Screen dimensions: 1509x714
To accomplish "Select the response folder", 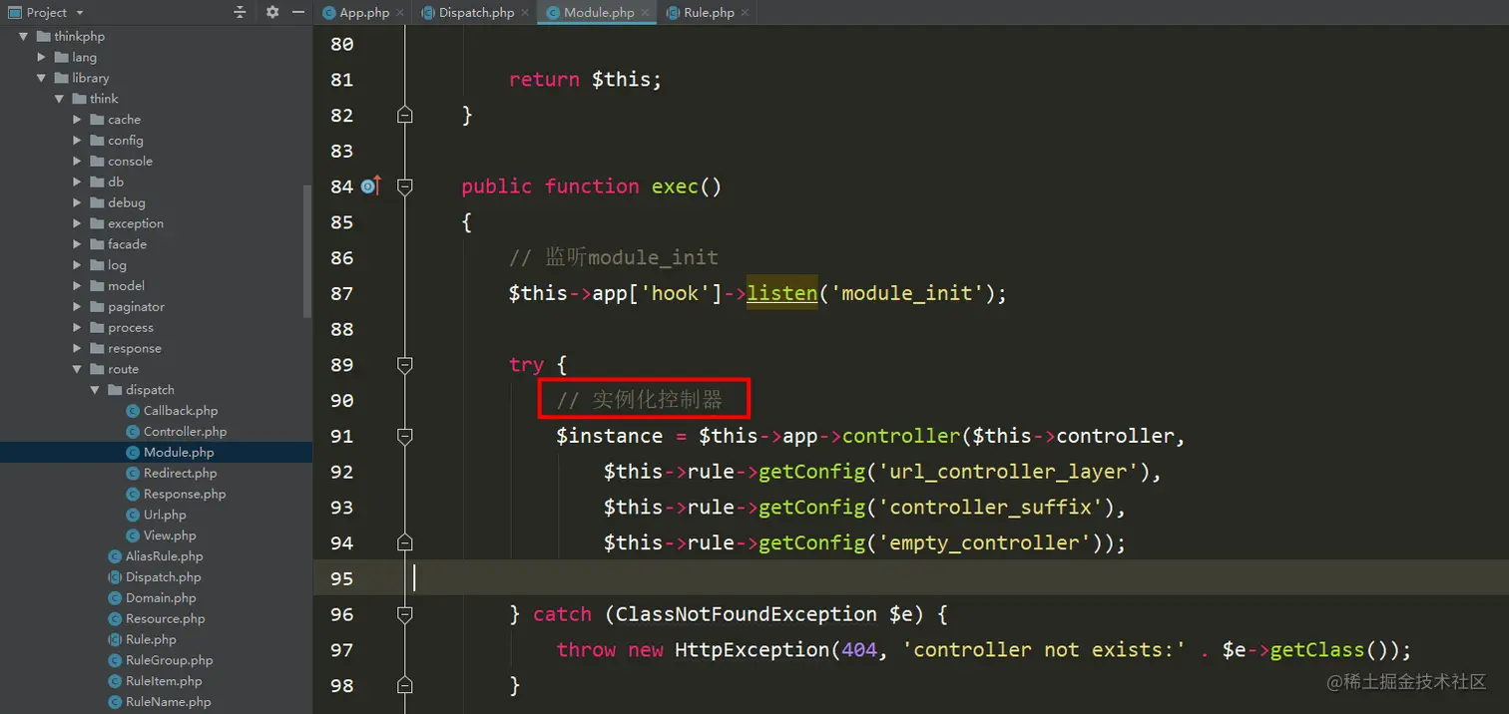I will (x=125, y=348).
